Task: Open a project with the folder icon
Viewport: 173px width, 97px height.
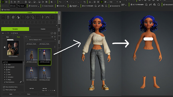Action: point(15,2)
